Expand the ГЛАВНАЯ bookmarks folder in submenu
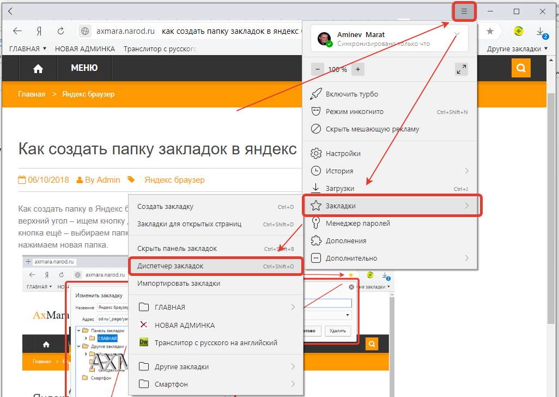The height and width of the screenshot is (397, 559). [x=215, y=307]
